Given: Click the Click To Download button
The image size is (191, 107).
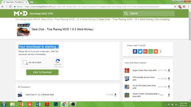Looking at the screenshot, I should [x=42, y=72].
